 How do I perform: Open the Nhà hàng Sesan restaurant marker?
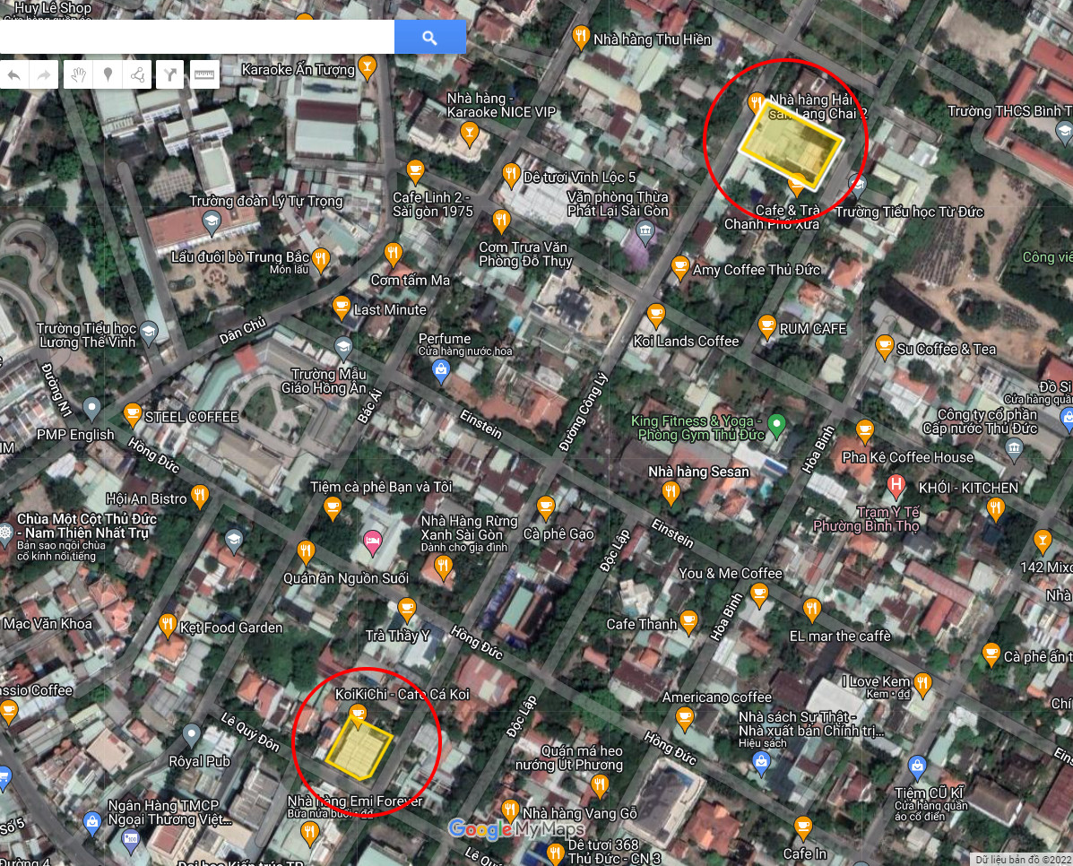[x=671, y=491]
